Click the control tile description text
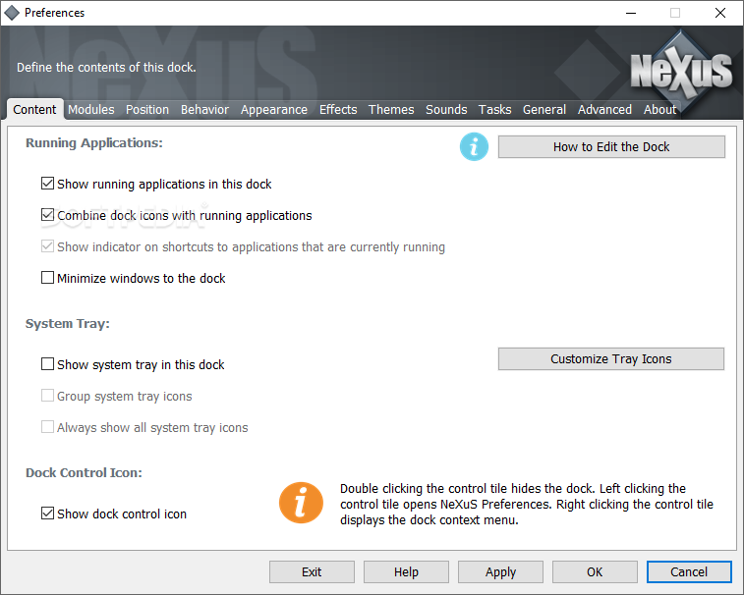744x595 pixels. [x=526, y=504]
